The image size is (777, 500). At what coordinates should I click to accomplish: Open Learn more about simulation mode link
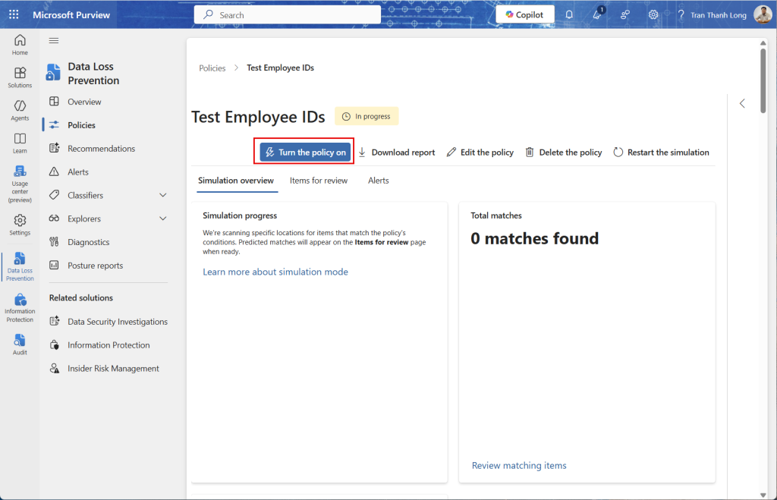(275, 272)
